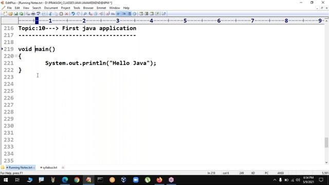Open the Edit menu
The height and width of the screenshot is (185, 329).
pyautogui.click(x=17, y=8)
